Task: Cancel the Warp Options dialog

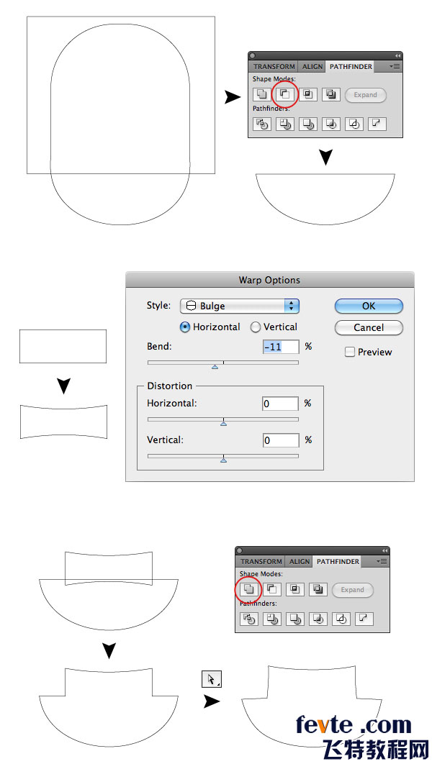Action: coord(369,327)
